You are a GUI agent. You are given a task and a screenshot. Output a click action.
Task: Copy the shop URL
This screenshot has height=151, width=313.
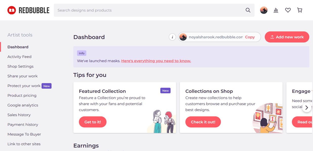pyautogui.click(x=250, y=37)
